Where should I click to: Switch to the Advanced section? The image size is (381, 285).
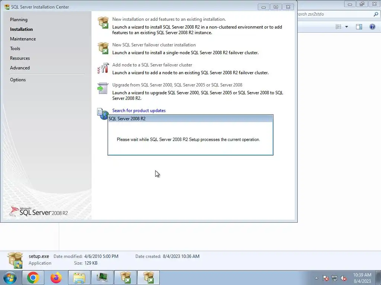pyautogui.click(x=20, y=68)
